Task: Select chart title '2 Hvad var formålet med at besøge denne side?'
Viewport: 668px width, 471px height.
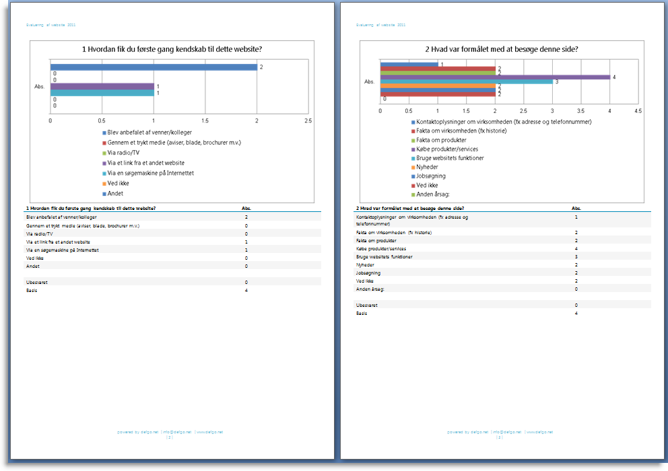Action: (502, 49)
